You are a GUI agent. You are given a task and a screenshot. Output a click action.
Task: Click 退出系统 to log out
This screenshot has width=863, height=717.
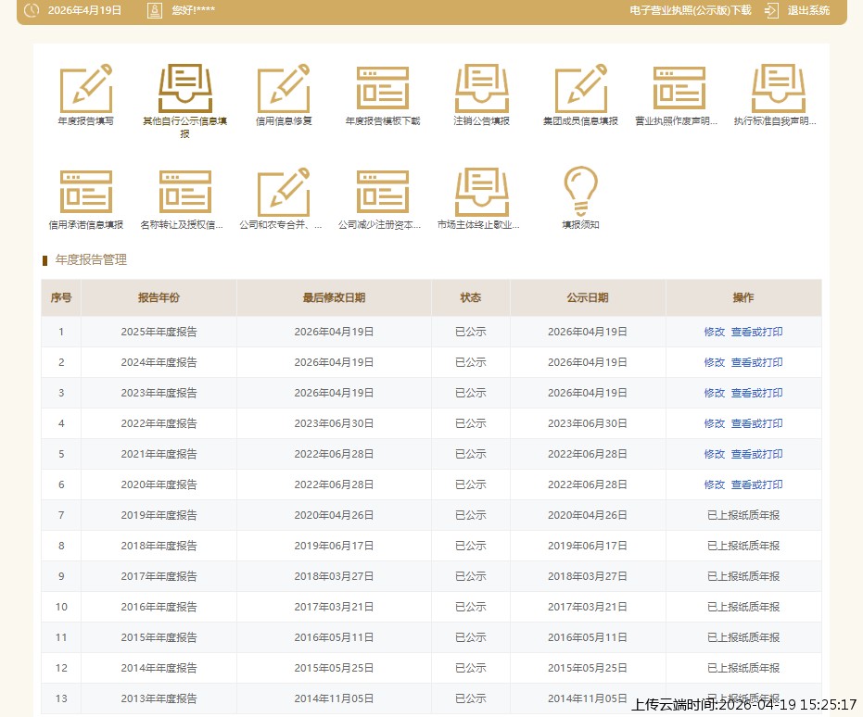(807, 11)
